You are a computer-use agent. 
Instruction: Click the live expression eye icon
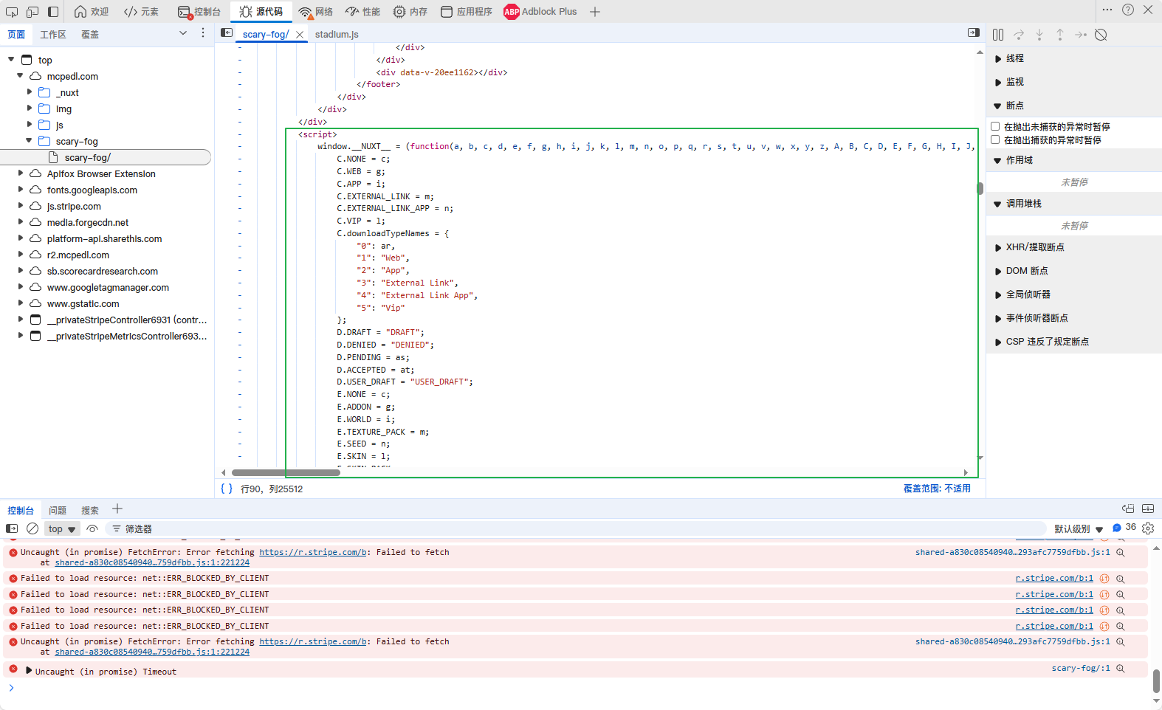pyautogui.click(x=92, y=528)
